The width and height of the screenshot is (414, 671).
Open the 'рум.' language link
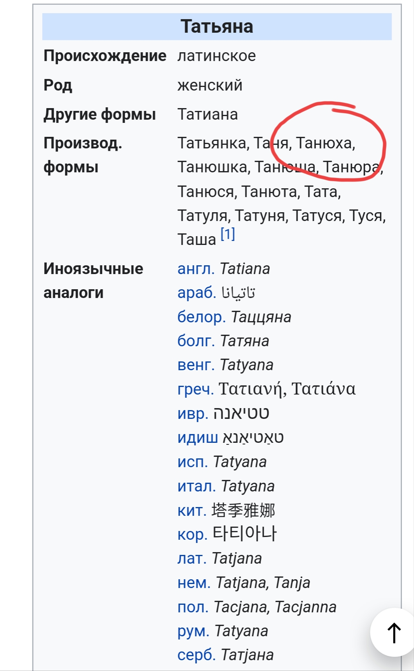tap(193, 631)
